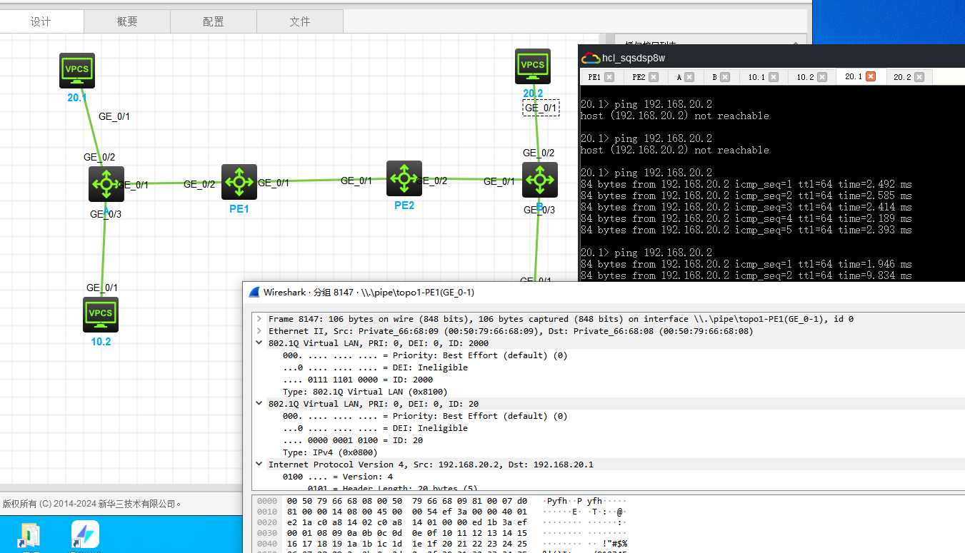Expand the Ethernet II header row
This screenshot has height=553, width=965.
pos(259,331)
